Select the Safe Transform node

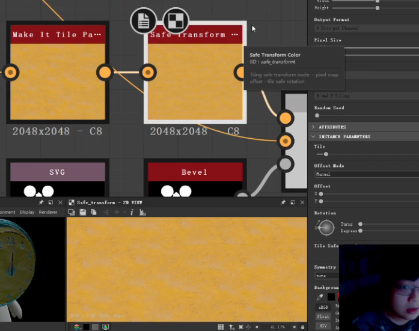(x=195, y=72)
